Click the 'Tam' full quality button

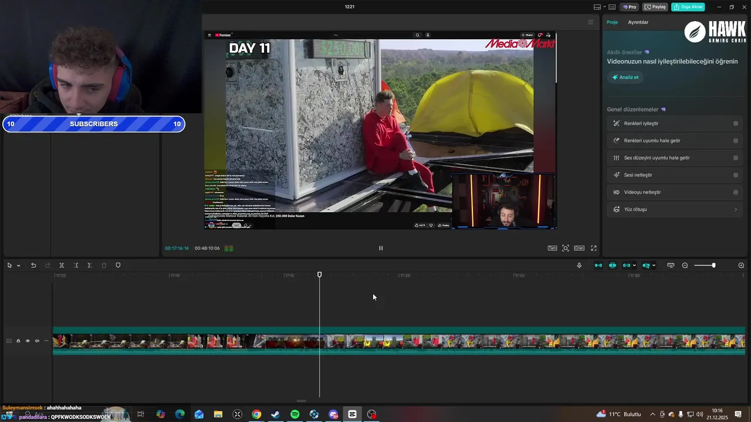click(552, 249)
